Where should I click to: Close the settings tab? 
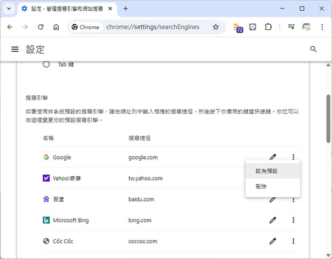[x=110, y=9]
